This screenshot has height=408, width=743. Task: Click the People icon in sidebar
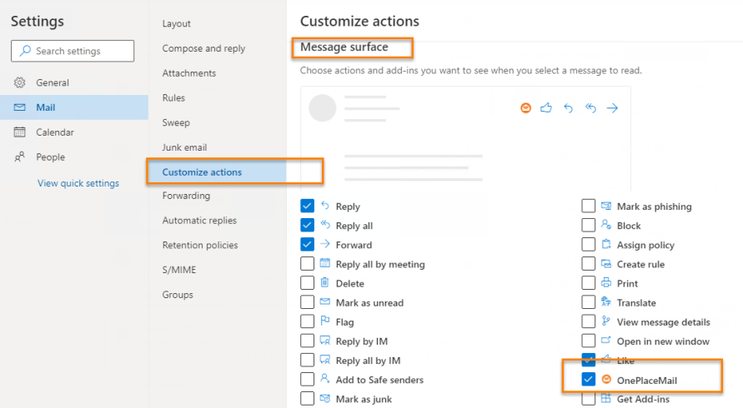pos(20,157)
